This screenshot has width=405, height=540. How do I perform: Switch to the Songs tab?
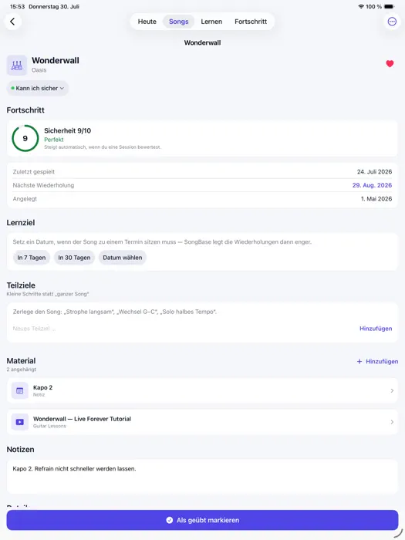coord(178,22)
